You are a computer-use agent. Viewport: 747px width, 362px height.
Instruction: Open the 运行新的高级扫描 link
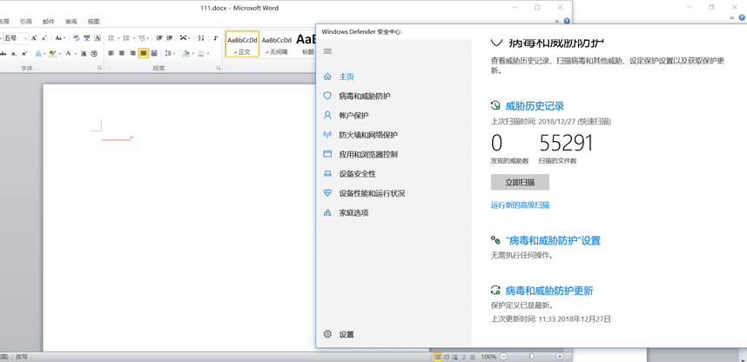coord(520,205)
